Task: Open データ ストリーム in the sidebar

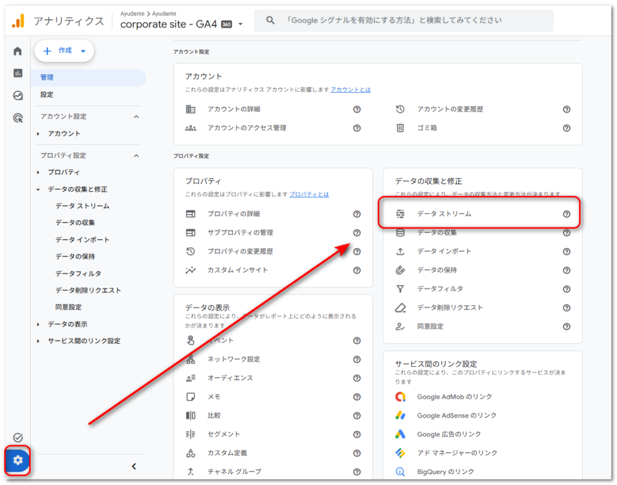Action: (82, 206)
